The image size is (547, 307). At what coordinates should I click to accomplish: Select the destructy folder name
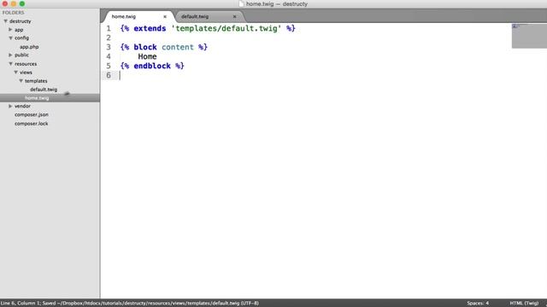coord(21,21)
